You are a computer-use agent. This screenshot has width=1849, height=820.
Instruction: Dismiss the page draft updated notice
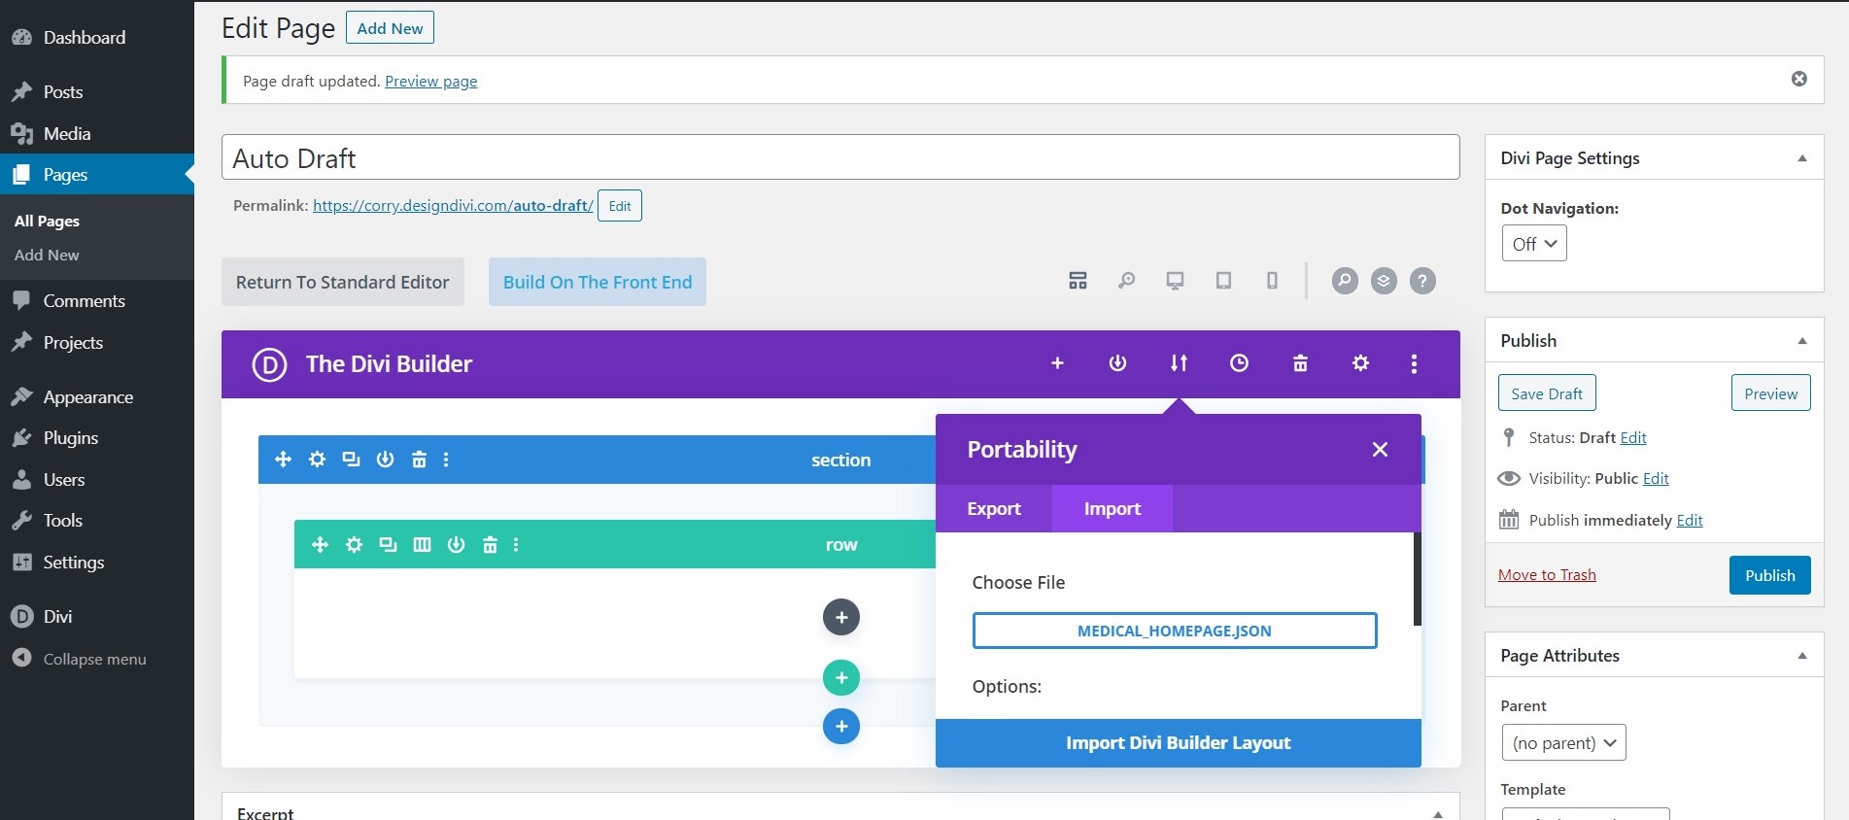1799,79
